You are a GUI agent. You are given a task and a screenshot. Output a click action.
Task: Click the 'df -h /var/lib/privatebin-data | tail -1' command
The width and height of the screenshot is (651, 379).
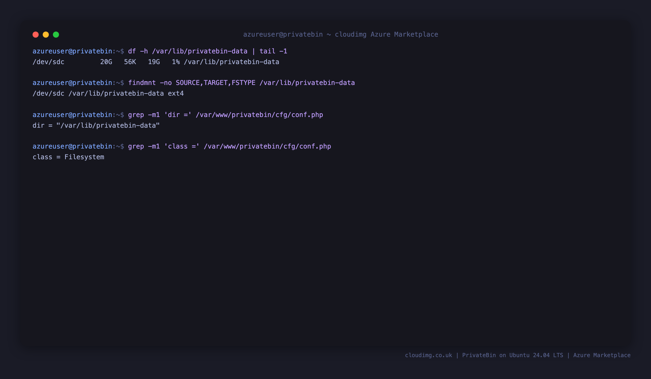208,51
